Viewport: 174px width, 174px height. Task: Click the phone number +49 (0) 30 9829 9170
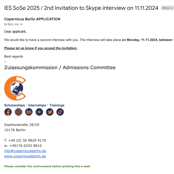coord(27,140)
